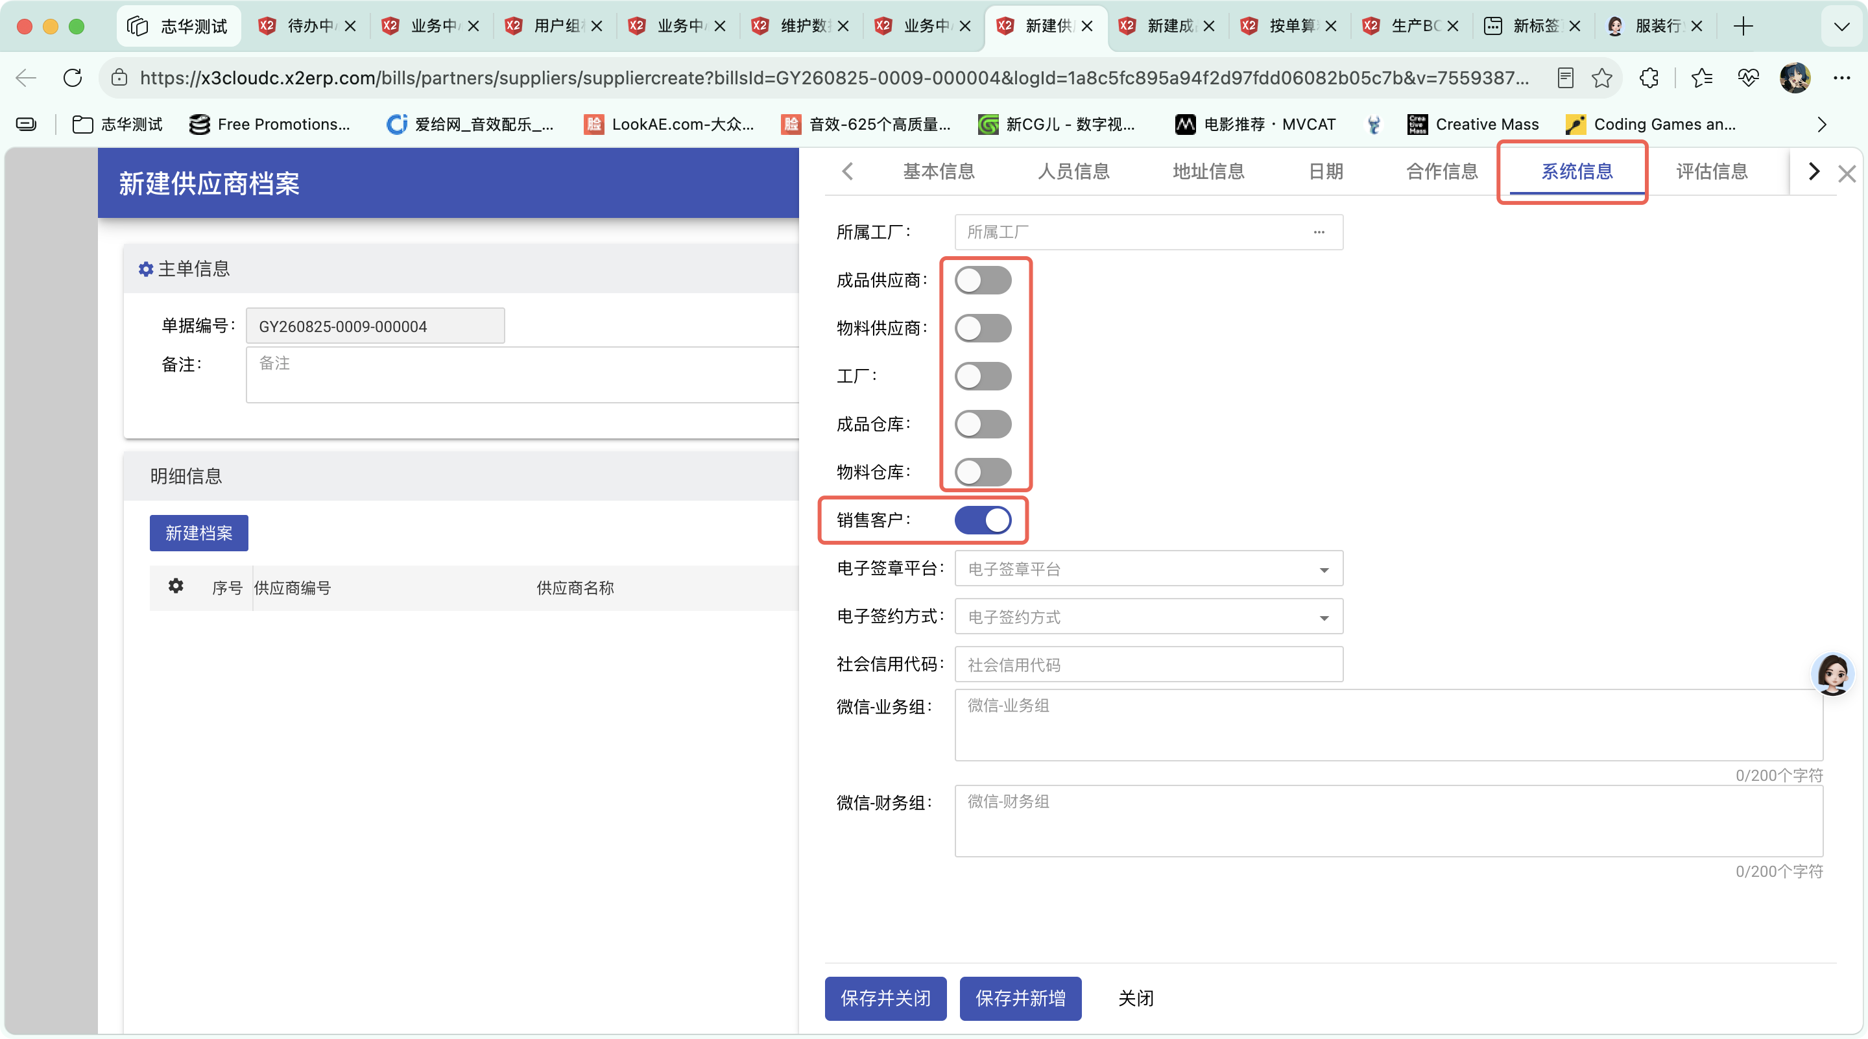This screenshot has height=1039, width=1868.
Task: Enable the 物料供应商 switch
Action: (983, 328)
